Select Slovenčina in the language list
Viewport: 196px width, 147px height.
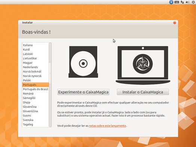36,107
